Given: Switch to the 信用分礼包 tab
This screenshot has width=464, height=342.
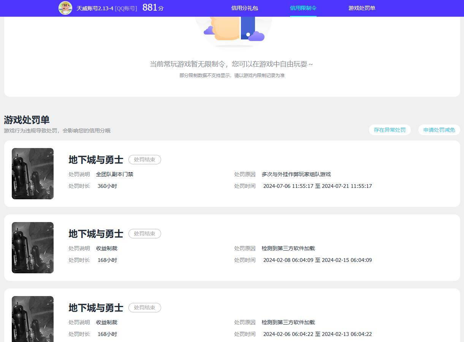Looking at the screenshot, I should pyautogui.click(x=244, y=8).
